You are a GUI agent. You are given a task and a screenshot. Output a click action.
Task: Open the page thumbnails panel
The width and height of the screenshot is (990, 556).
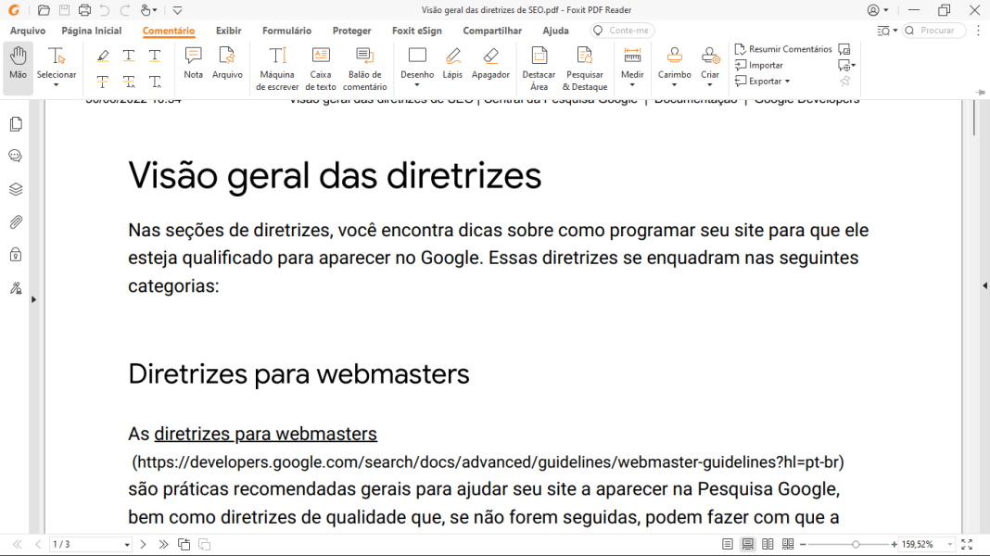[15, 121]
